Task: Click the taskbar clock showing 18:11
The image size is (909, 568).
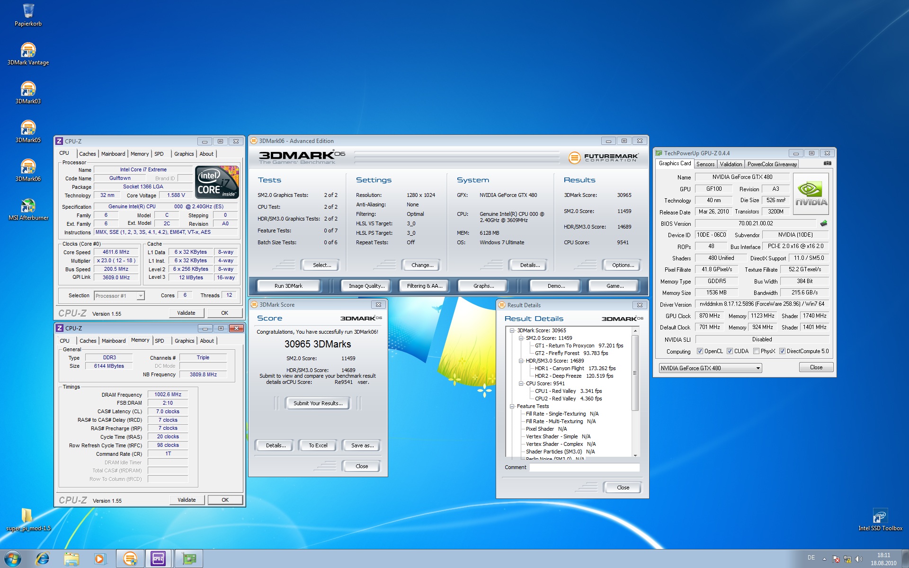Action: coord(883,559)
